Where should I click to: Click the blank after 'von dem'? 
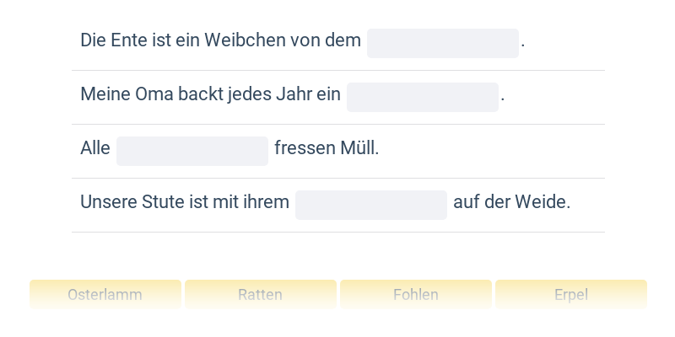[x=442, y=44]
